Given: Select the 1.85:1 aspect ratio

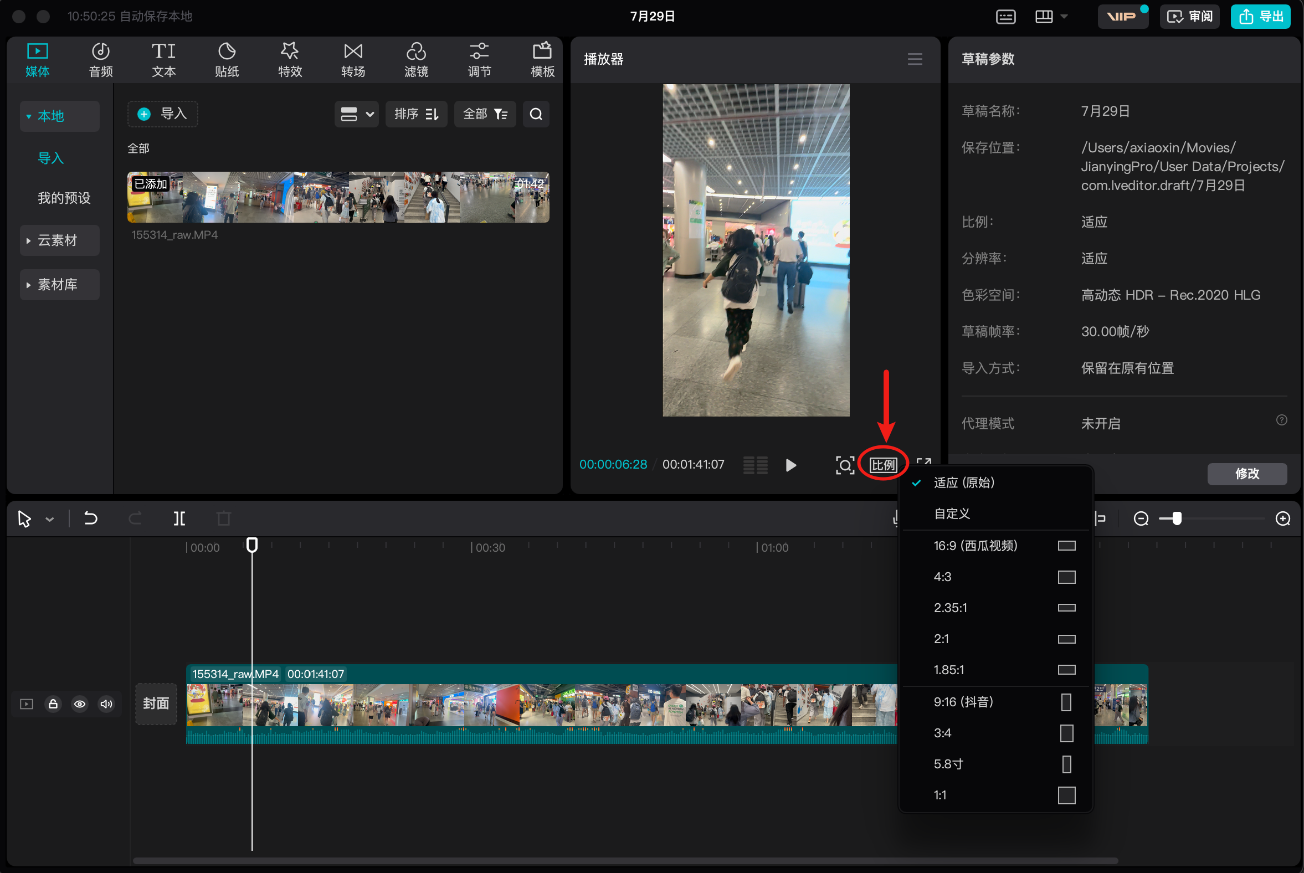Looking at the screenshot, I should tap(995, 670).
